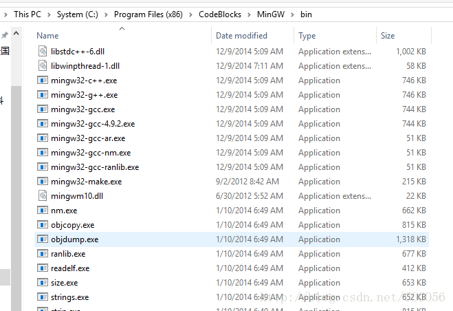This screenshot has width=453, height=311.
Task: Click the 58 KB size cell
Action: tap(416, 65)
